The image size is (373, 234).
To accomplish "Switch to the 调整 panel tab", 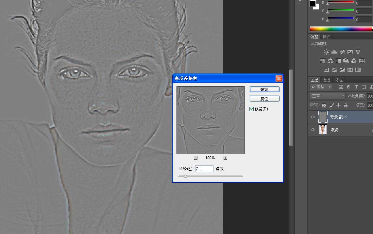I will tap(314, 37).
